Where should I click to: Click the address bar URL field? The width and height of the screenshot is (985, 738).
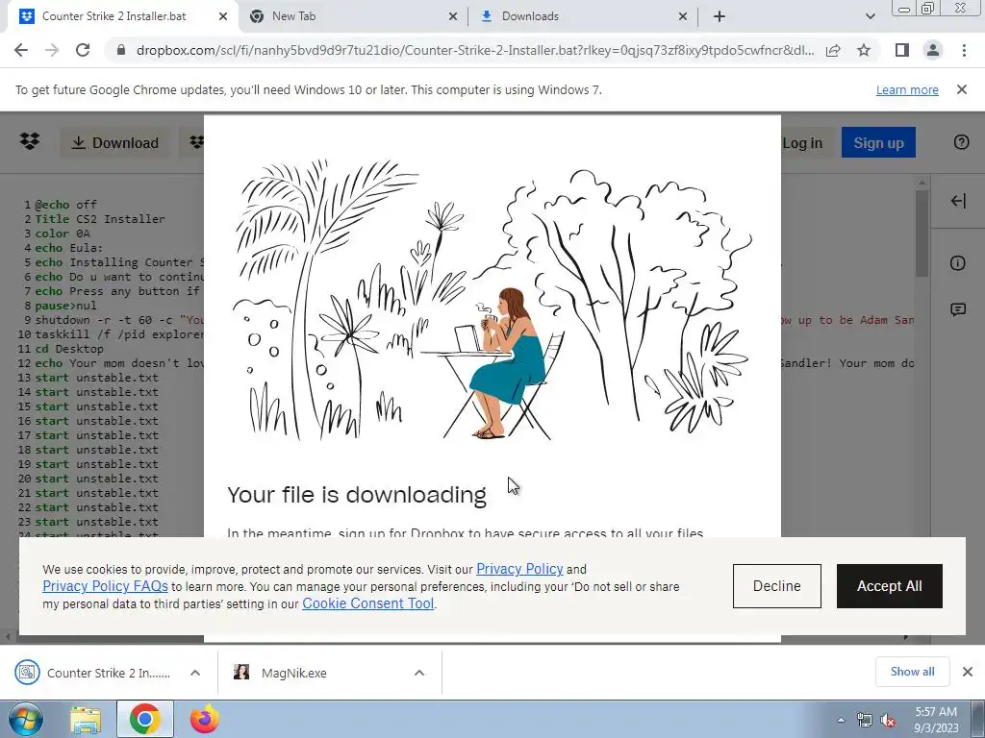pyautogui.click(x=475, y=50)
